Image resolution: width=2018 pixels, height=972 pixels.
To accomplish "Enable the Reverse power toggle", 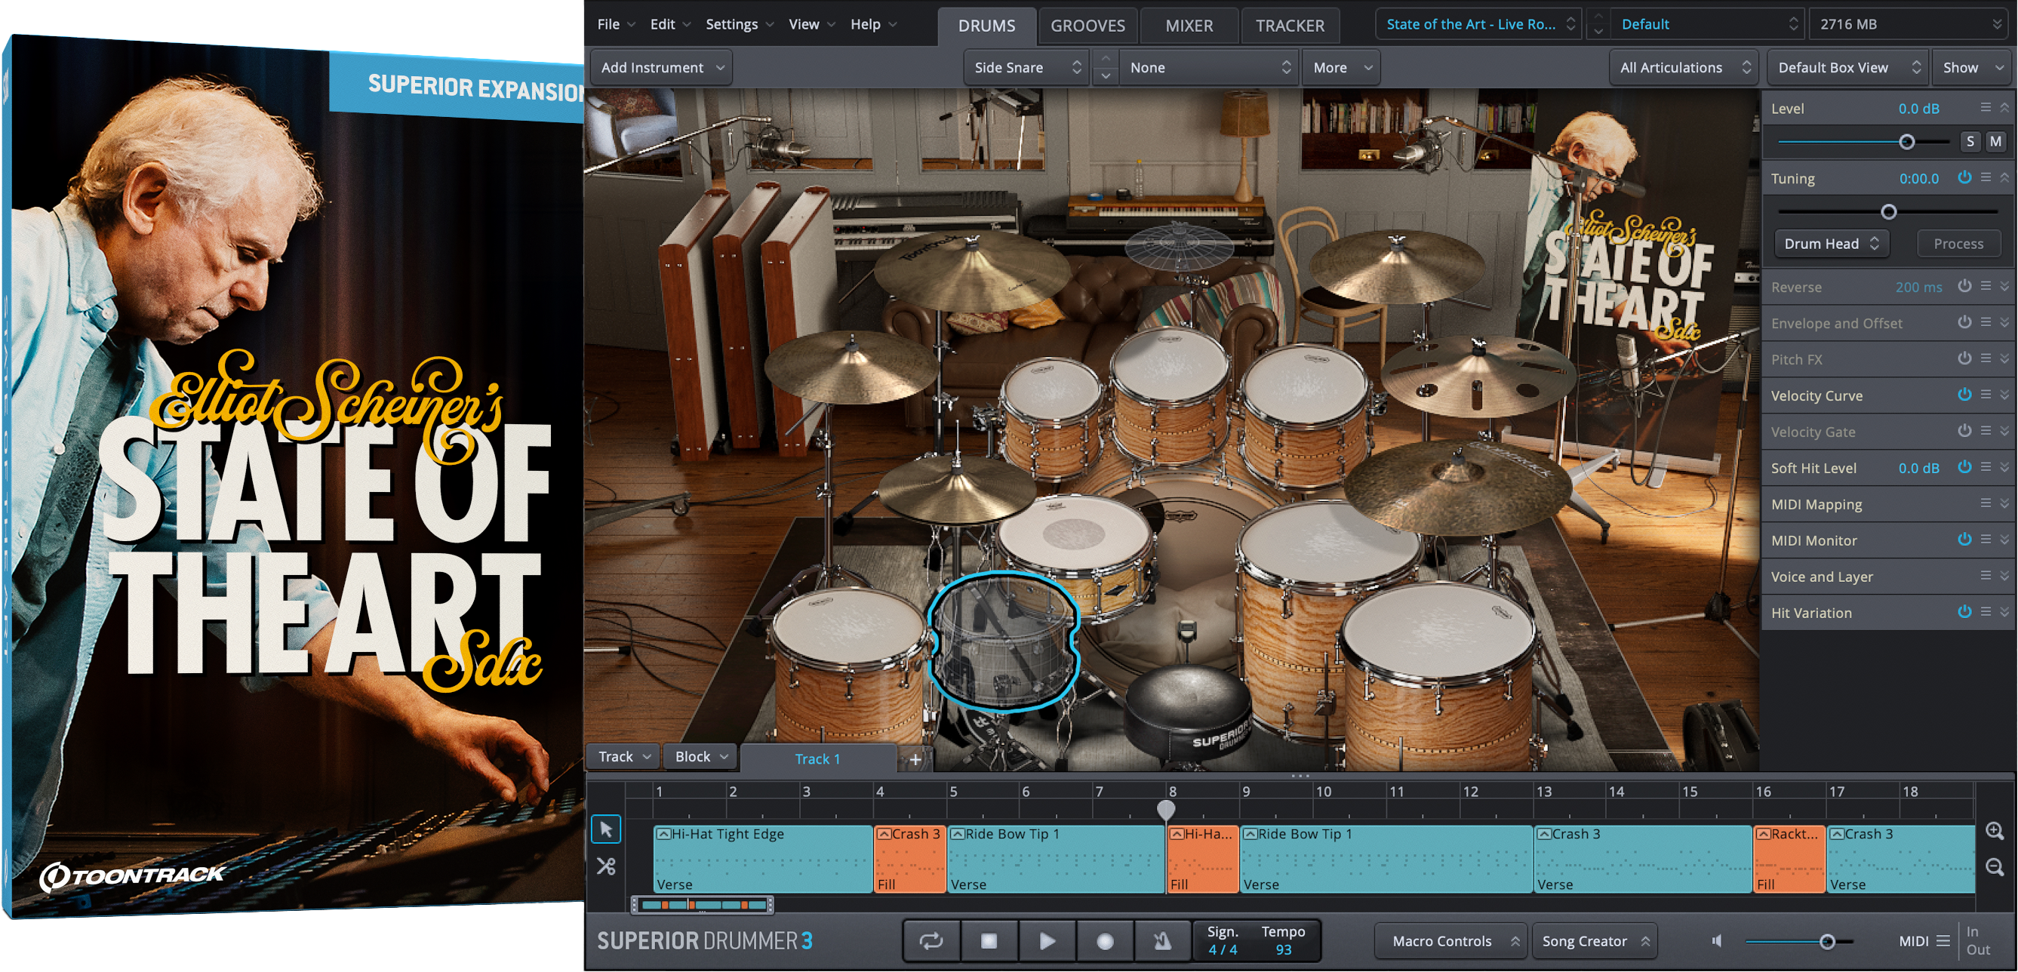I will tap(1964, 287).
